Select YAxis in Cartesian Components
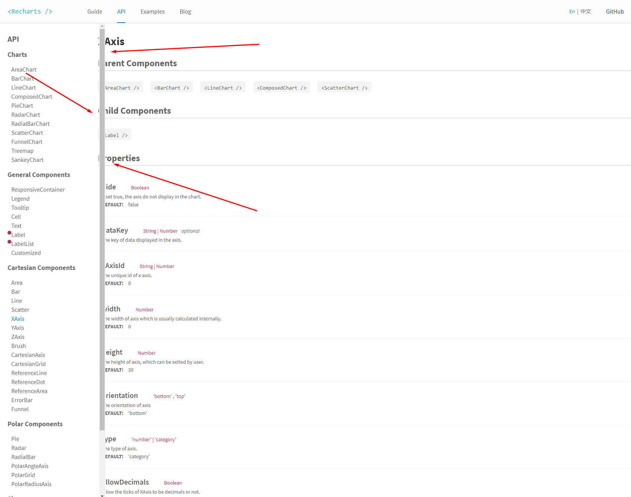The width and height of the screenshot is (631, 497). 17,328
